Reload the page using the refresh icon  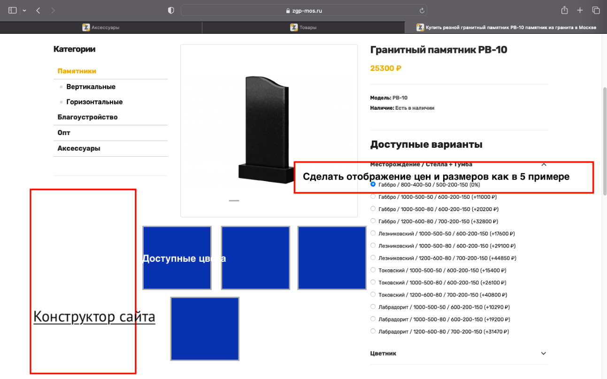[x=422, y=10]
